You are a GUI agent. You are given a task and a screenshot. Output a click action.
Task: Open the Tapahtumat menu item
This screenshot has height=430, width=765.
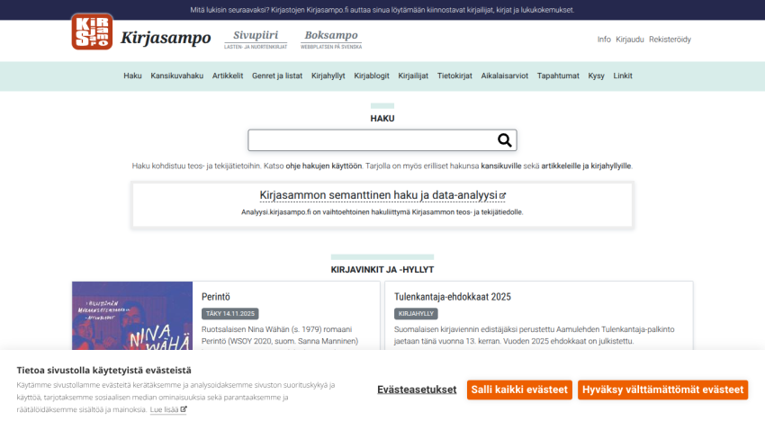(558, 76)
